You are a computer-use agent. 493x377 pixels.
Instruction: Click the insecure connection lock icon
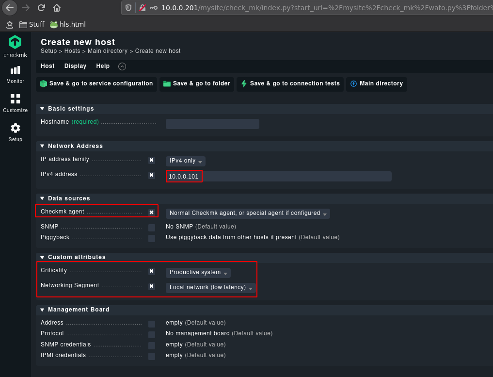143,8
